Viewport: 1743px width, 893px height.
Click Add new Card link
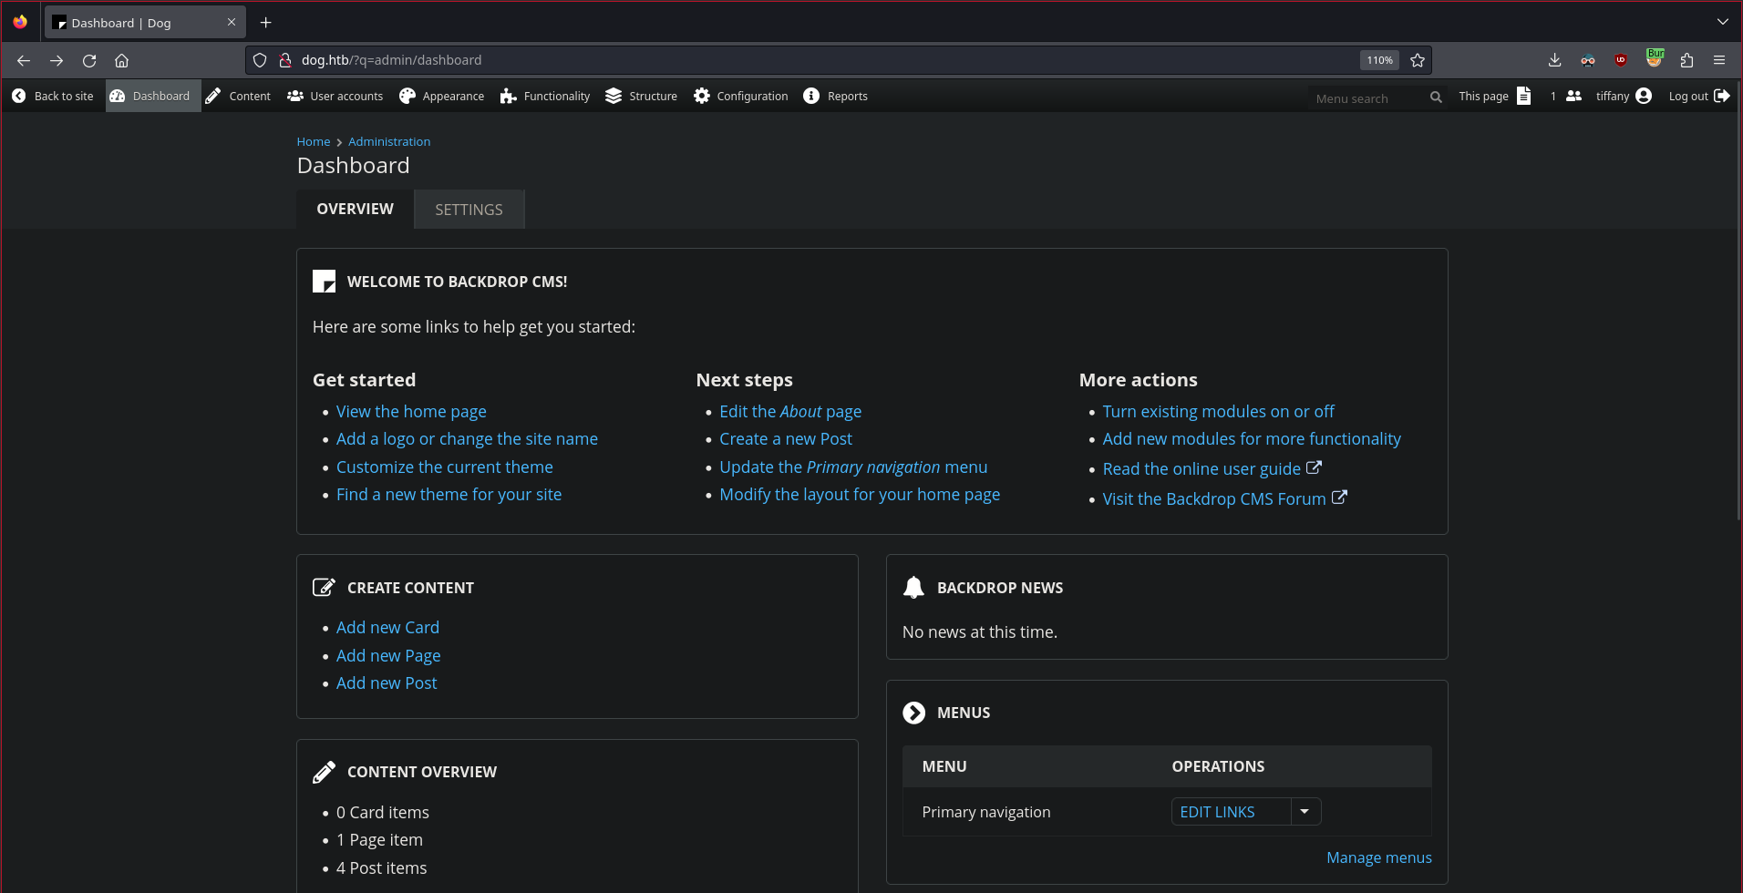[x=387, y=628]
